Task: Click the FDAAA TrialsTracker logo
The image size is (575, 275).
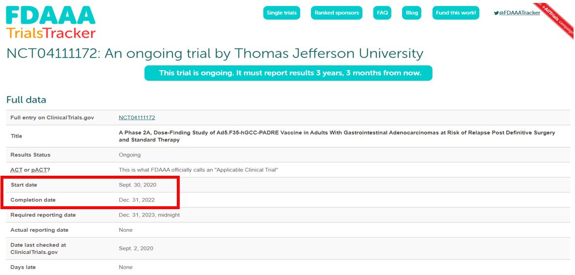Action: coord(51,22)
